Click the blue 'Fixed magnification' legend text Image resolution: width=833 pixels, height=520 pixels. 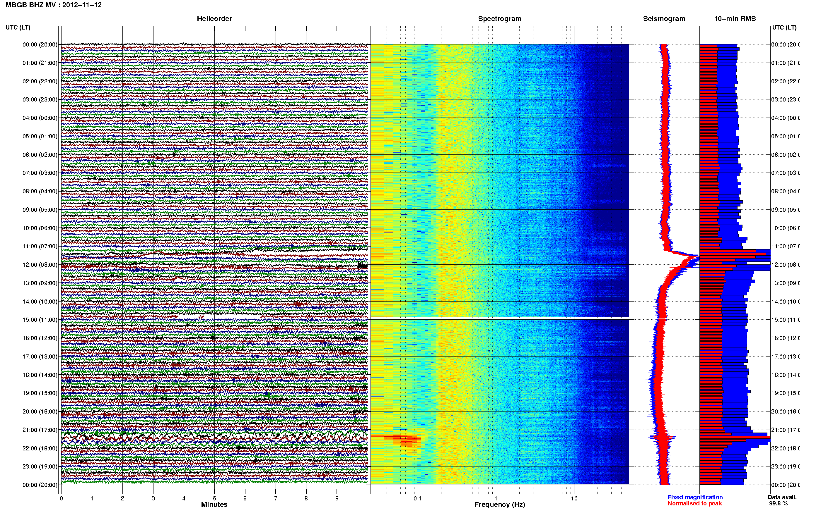[695, 497]
